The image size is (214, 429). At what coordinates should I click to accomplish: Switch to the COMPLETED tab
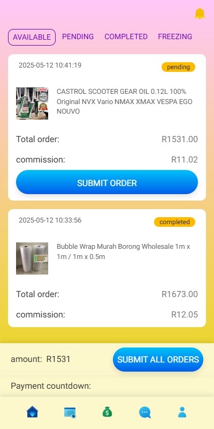click(x=126, y=36)
